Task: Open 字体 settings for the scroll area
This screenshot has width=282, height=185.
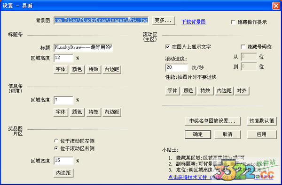Action: (172, 91)
